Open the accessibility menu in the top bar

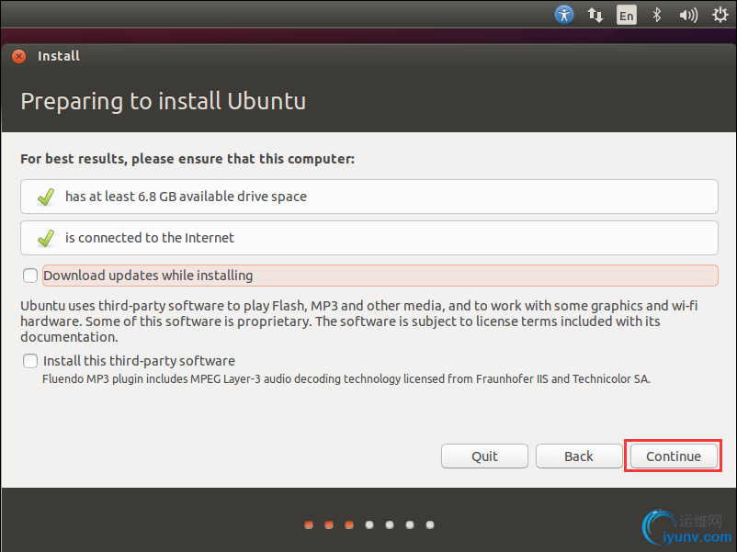(564, 15)
